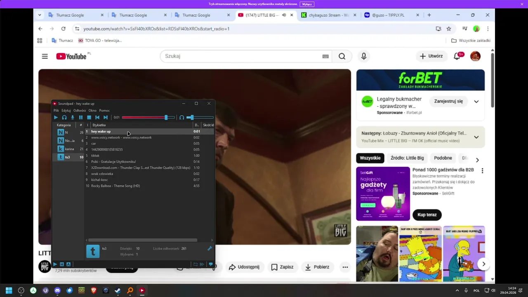
Task: Open Discord from Windows taskbar
Action: click(x=57, y=290)
